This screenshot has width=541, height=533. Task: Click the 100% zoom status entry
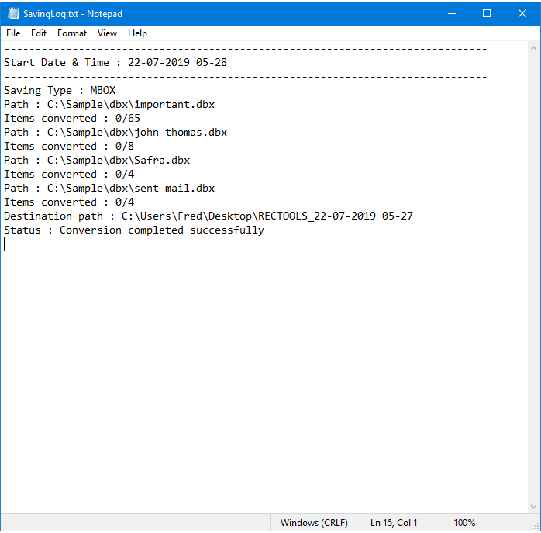[464, 523]
